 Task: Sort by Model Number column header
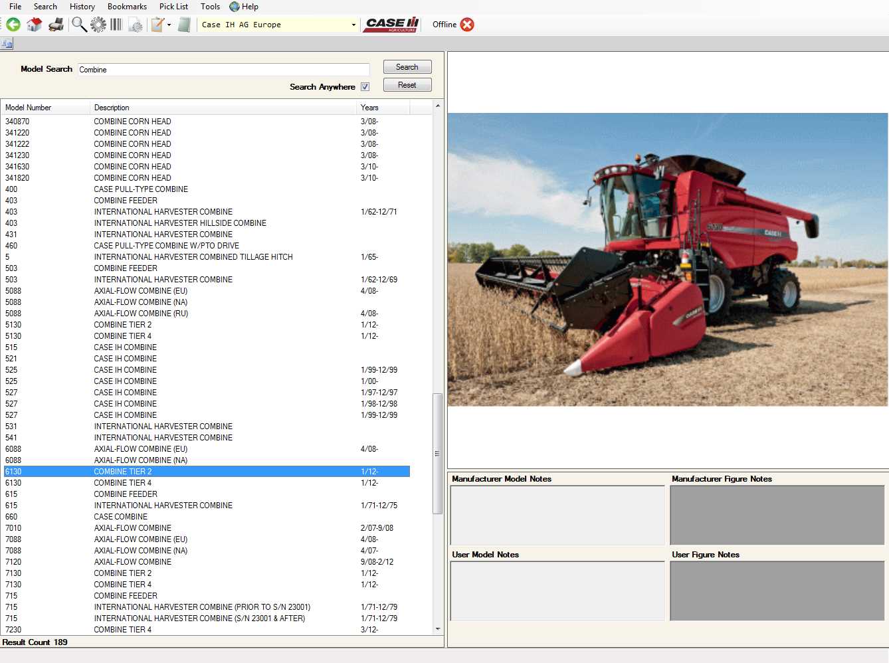click(x=46, y=108)
